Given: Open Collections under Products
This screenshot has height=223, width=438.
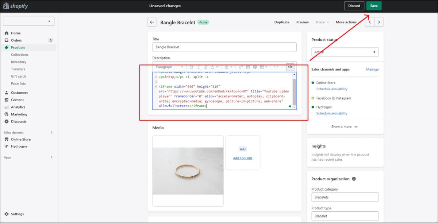Looking at the screenshot, I should pos(20,55).
